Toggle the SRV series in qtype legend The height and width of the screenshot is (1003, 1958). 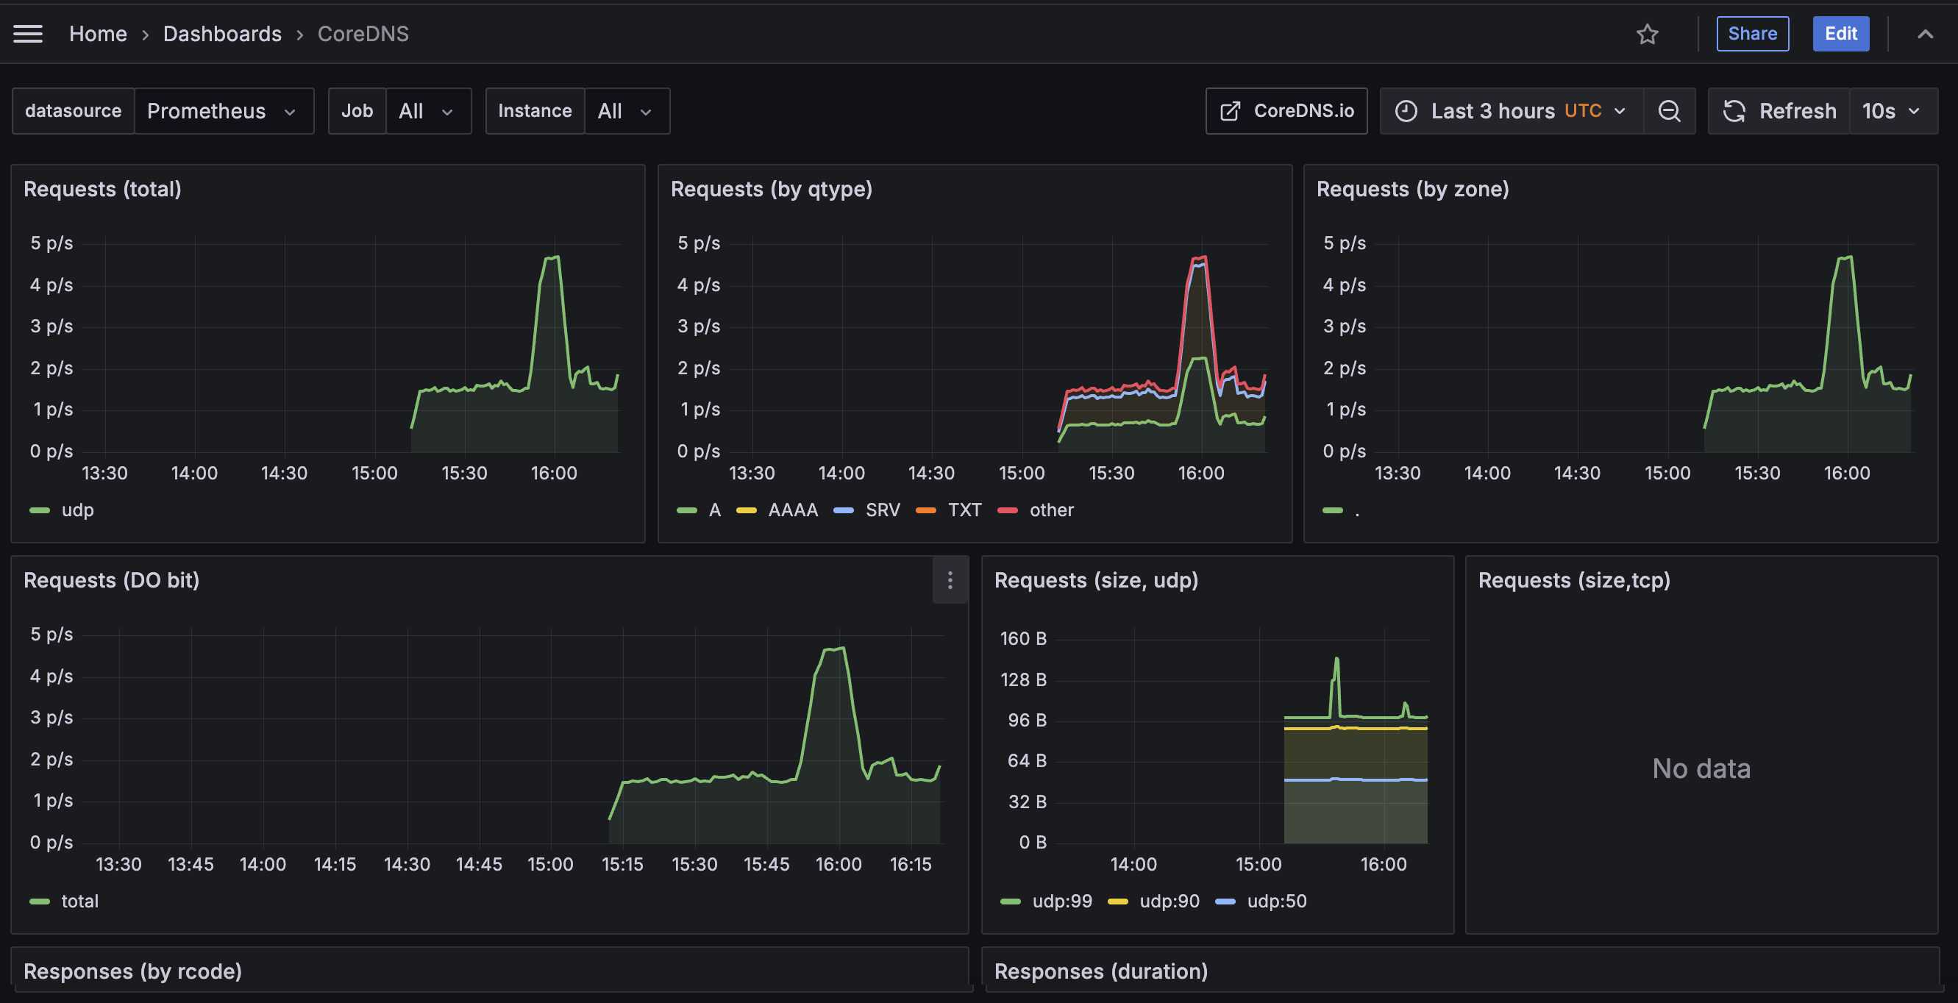point(883,510)
